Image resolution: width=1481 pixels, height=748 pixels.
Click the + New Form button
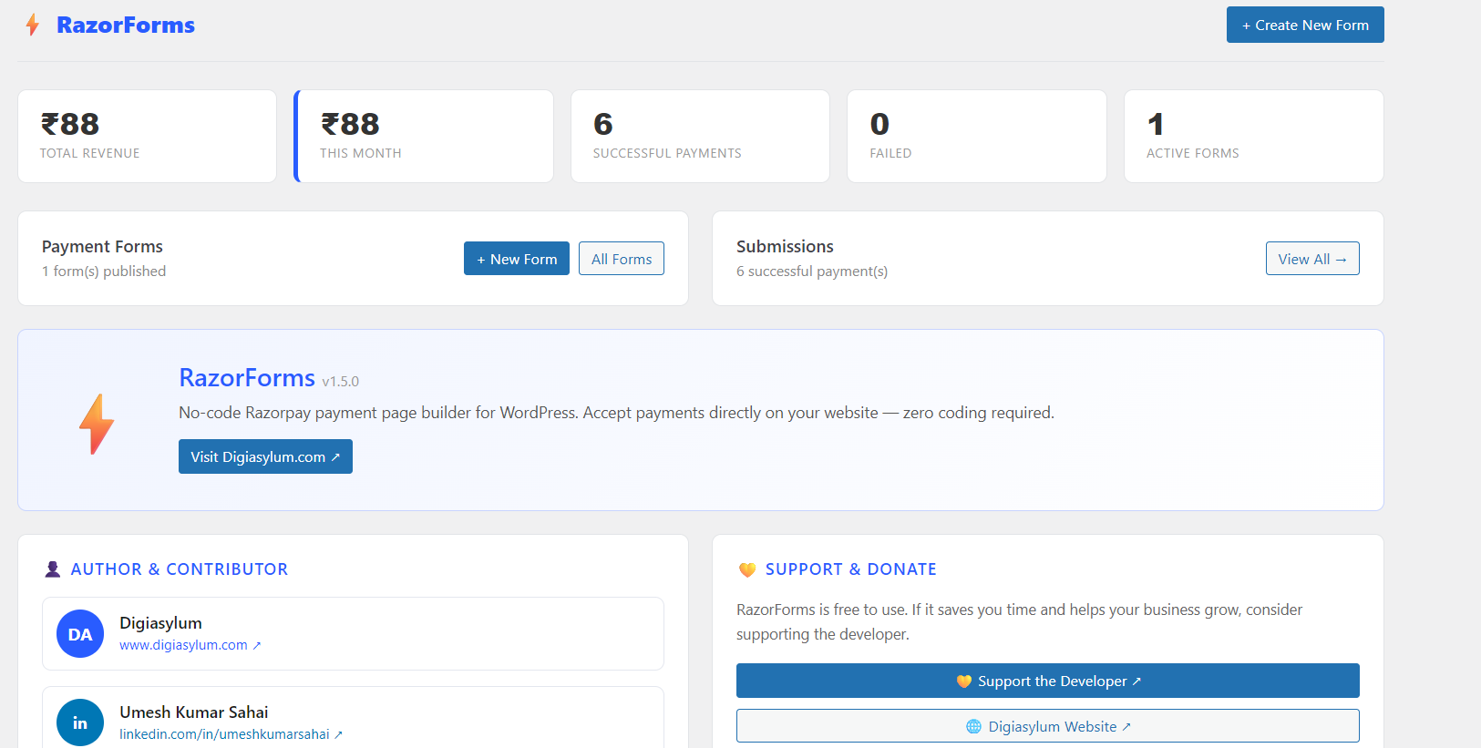[517, 259]
